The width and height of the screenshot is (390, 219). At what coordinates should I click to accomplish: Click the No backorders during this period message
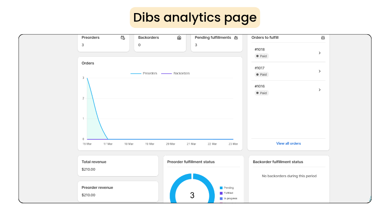point(289,176)
